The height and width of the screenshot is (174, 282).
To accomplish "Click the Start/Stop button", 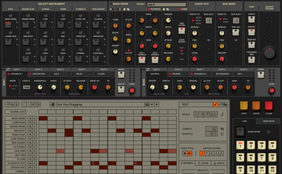I will click(240, 132).
